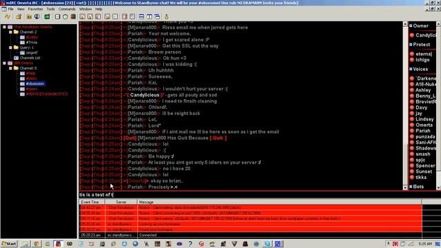441x248 pixels.
Task: Select nick Ashley in the nick list
Action: coord(423,90)
